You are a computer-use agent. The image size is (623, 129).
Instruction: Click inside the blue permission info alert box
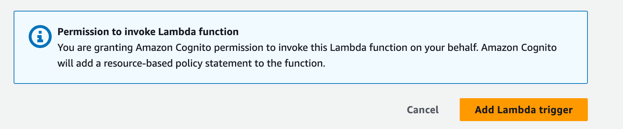[301, 47]
